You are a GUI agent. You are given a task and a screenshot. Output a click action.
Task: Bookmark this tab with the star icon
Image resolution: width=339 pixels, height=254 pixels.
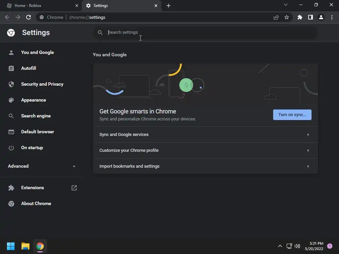pos(287,17)
